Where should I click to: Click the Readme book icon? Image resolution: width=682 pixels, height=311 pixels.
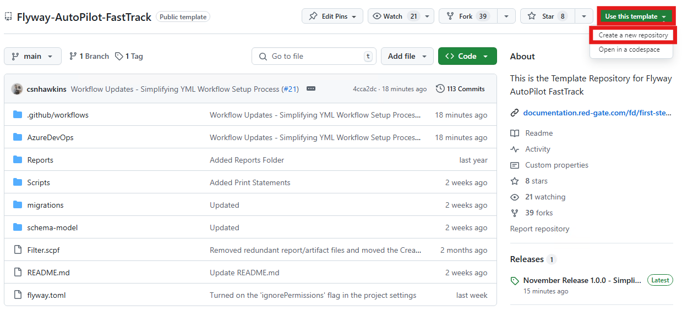(515, 134)
